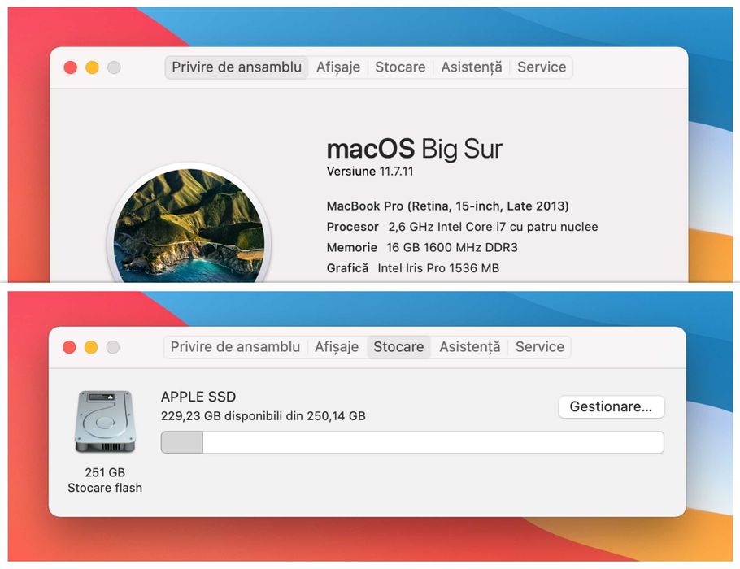
Task: Open Afișaje tab in lower window
Action: [x=337, y=347]
